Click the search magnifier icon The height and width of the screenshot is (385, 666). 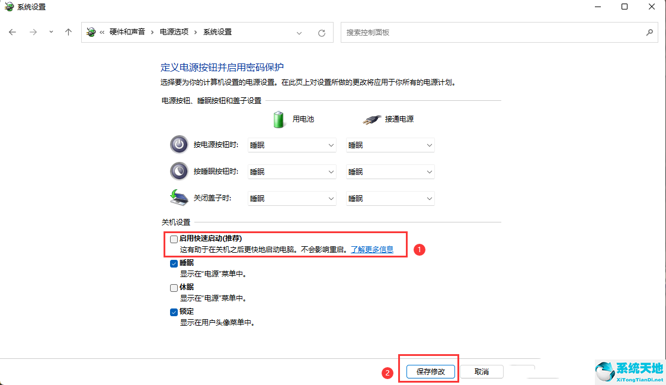pyautogui.click(x=649, y=33)
